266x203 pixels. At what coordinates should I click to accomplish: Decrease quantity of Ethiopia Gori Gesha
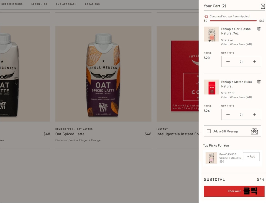coord(228,62)
